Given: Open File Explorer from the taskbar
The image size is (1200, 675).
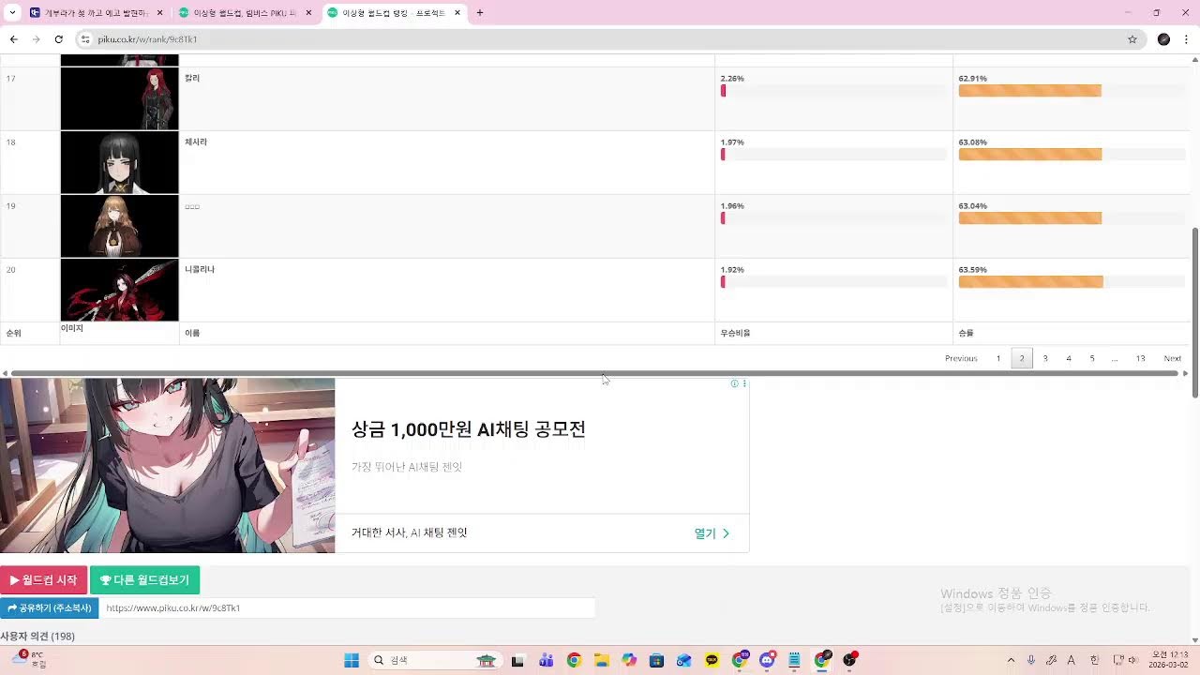Looking at the screenshot, I should tap(601, 660).
